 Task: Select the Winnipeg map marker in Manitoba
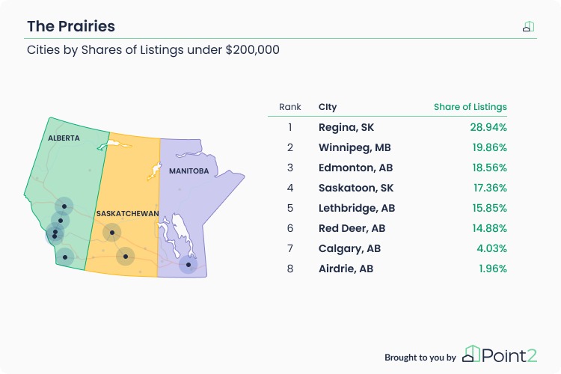click(x=188, y=265)
